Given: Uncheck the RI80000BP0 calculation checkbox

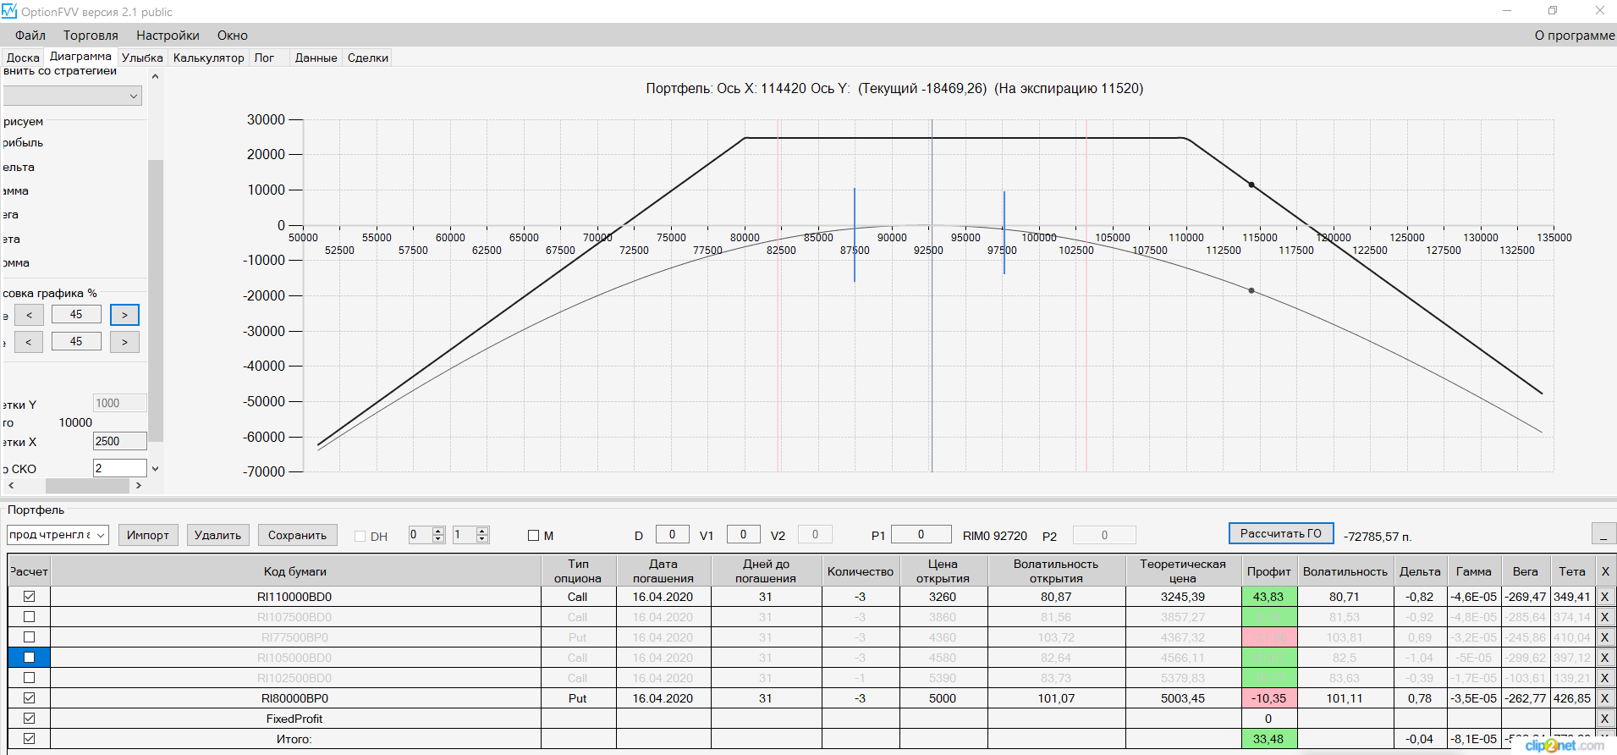Looking at the screenshot, I should point(29,698).
